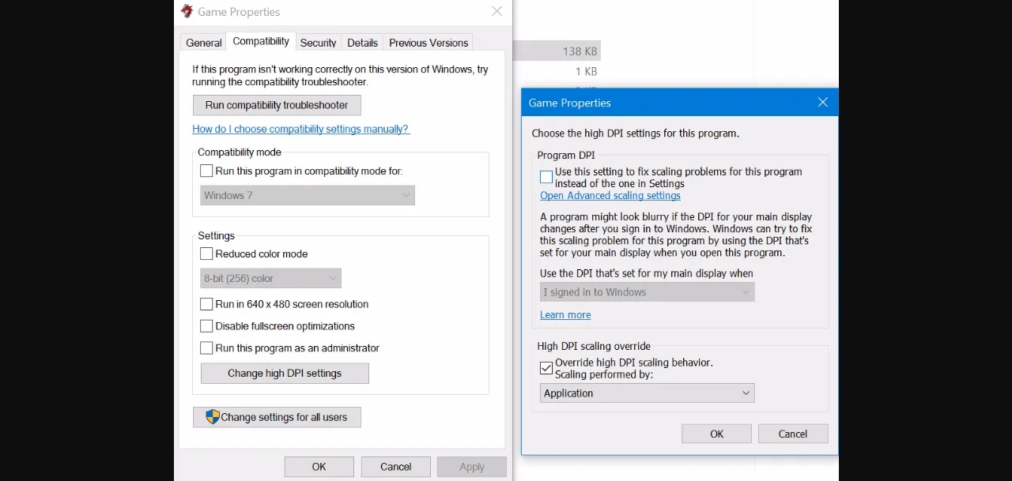Click Change settings for all users button

(x=277, y=417)
